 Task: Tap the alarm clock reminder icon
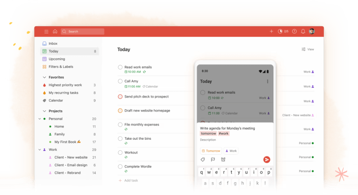223,160
